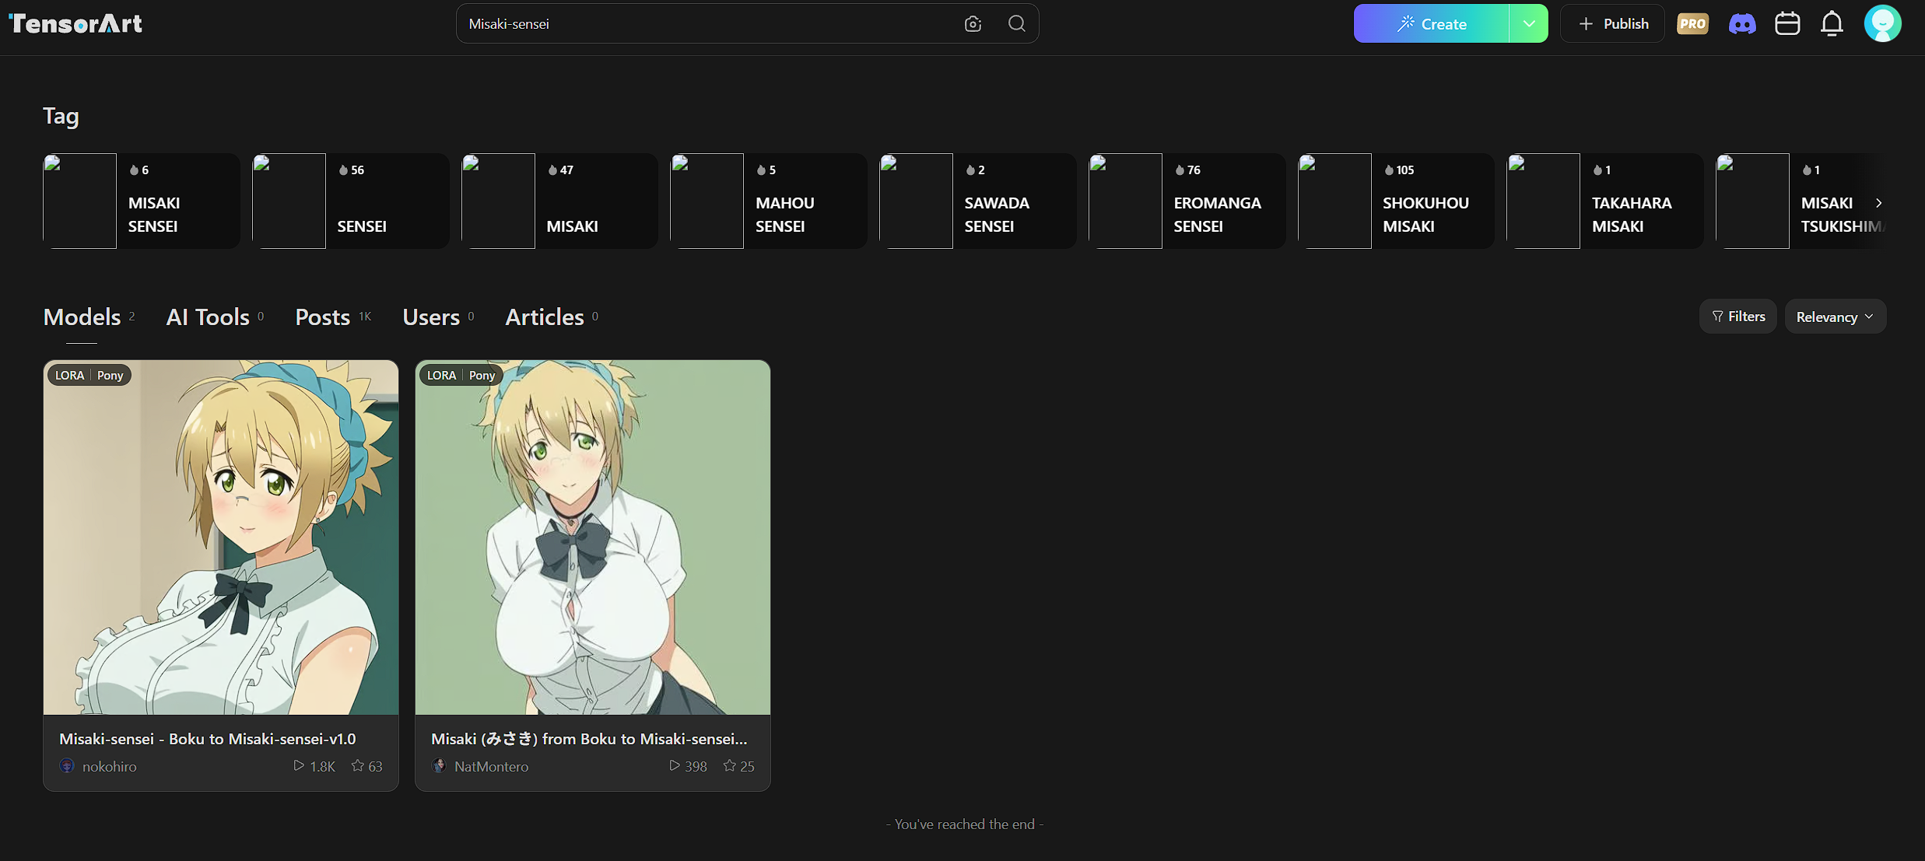Select the SHOKUHOU MISAKI tag
The image size is (1925, 861).
tap(1397, 201)
